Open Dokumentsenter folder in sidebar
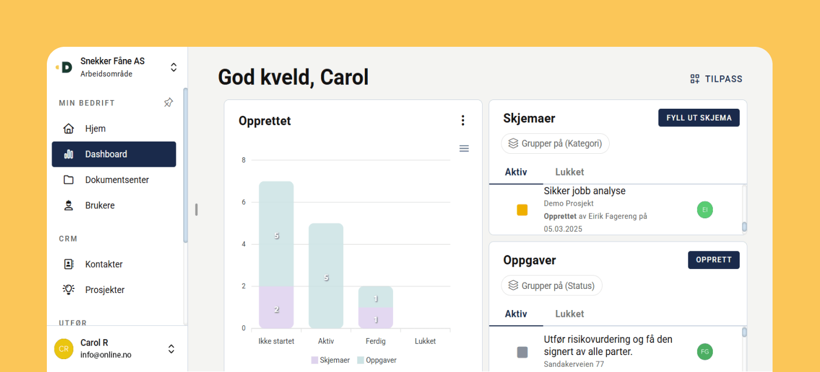 (117, 180)
